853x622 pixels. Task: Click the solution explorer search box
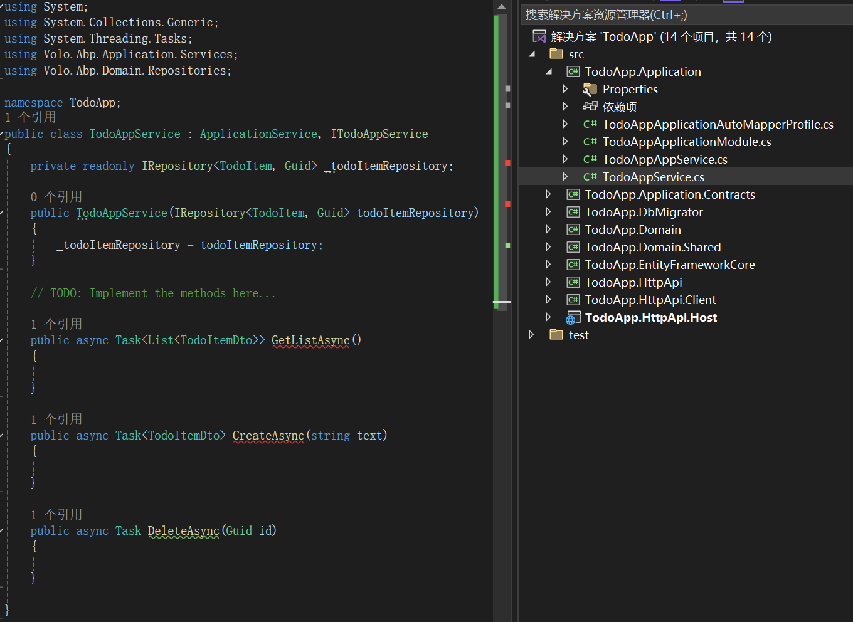click(x=687, y=14)
